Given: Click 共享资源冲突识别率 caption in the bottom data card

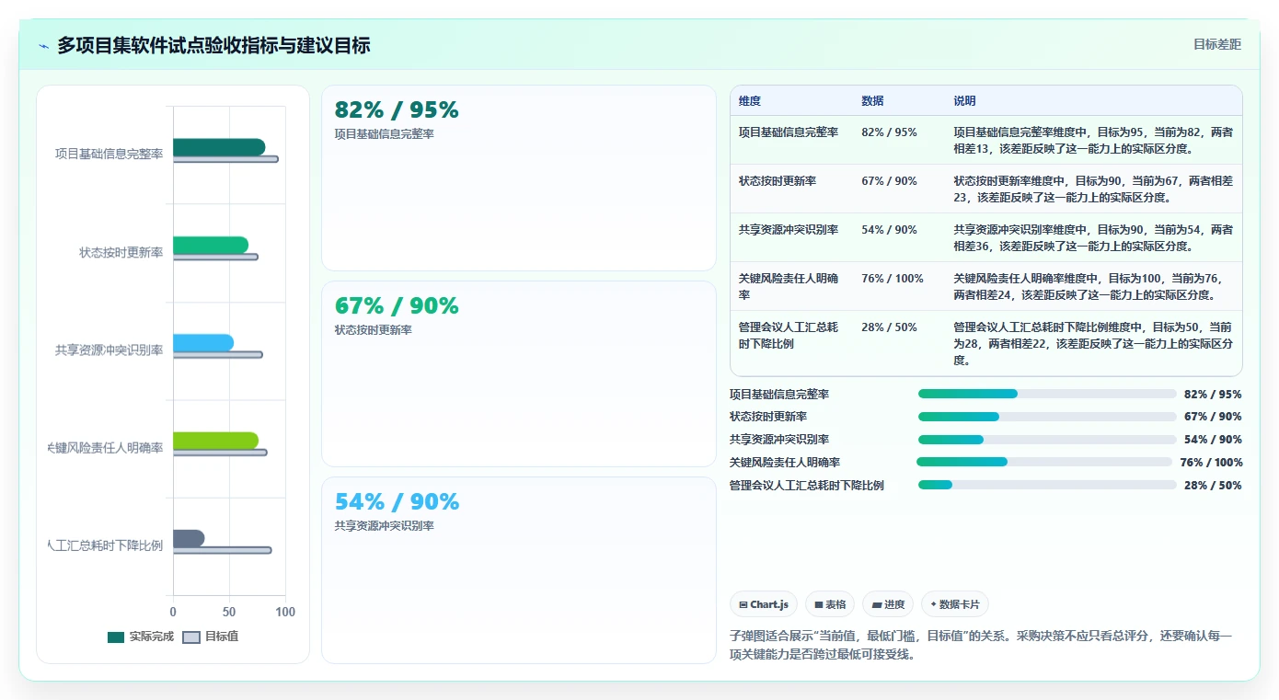Looking at the screenshot, I should pyautogui.click(x=385, y=525).
